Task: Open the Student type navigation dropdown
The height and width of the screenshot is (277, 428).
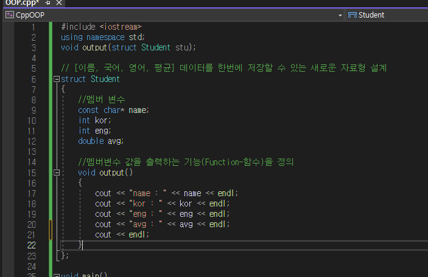Action: click(387, 15)
